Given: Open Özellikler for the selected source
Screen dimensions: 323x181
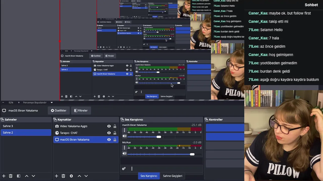Looking at the screenshot, I should [x=59, y=111].
